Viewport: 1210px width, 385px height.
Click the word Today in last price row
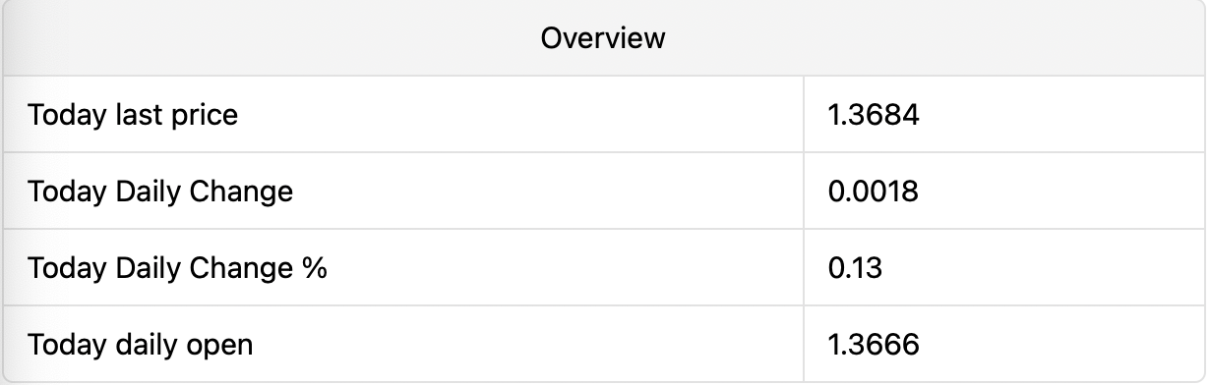[x=67, y=115]
